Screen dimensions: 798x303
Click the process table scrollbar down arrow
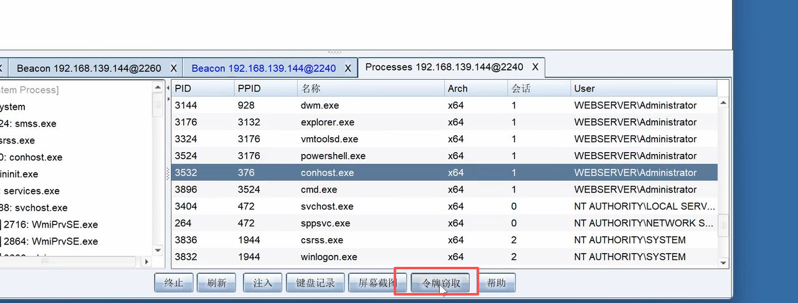(723, 263)
